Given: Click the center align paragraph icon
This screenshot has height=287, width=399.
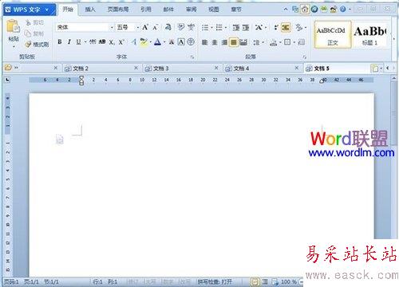Looking at the screenshot, I should pos(215,42).
